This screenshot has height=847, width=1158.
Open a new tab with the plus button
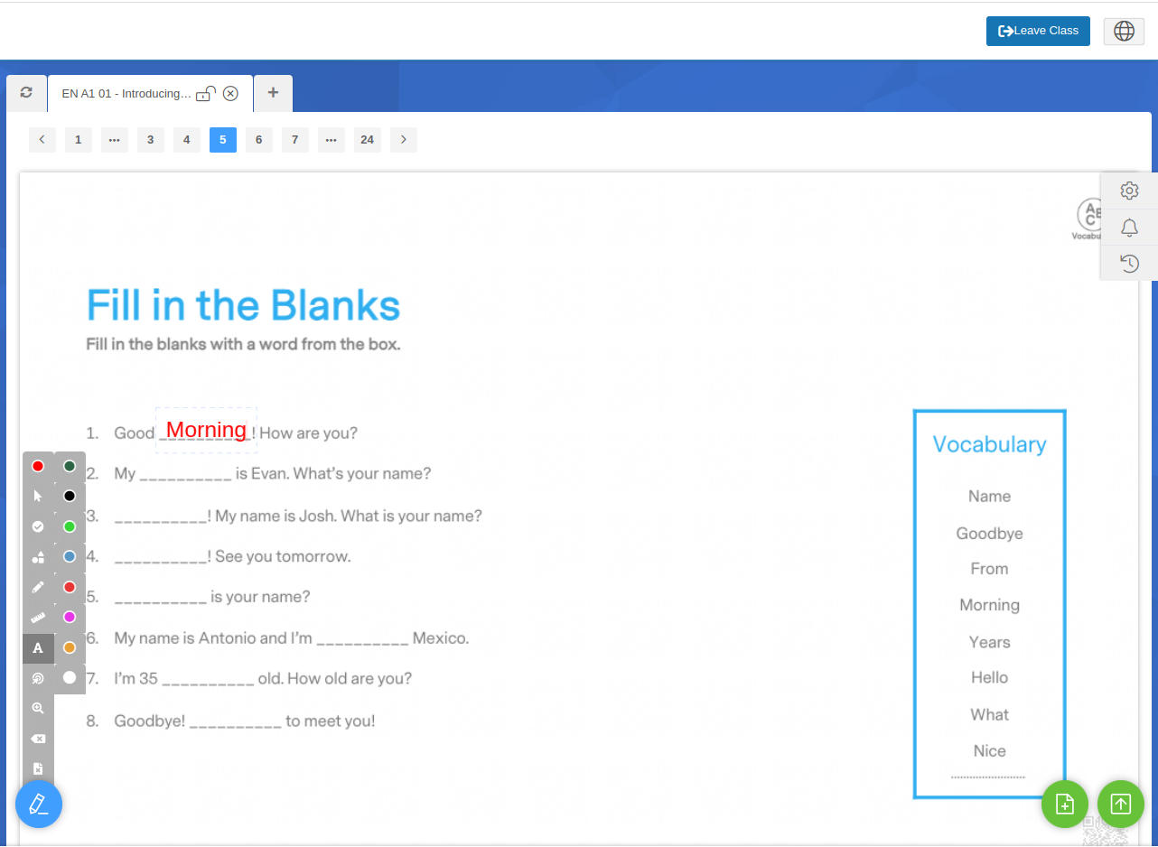(x=273, y=92)
